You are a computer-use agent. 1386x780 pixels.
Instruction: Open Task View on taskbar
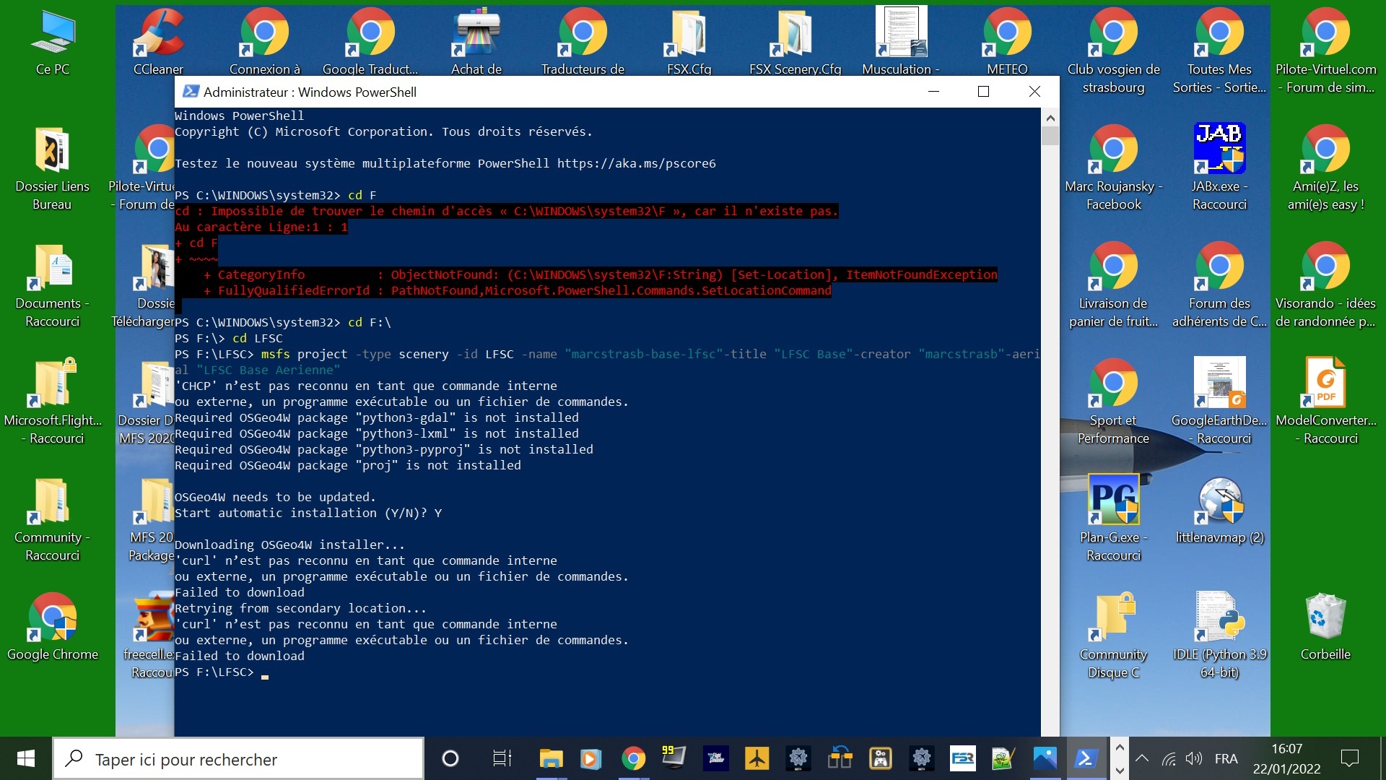tap(502, 758)
